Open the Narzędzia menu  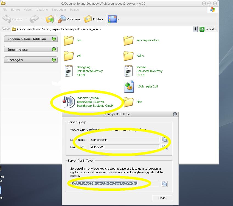[x=59, y=10]
